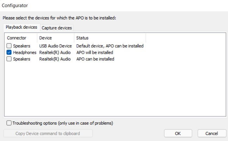Confirm the selection with the OK button
228x141 pixels.
point(178,133)
